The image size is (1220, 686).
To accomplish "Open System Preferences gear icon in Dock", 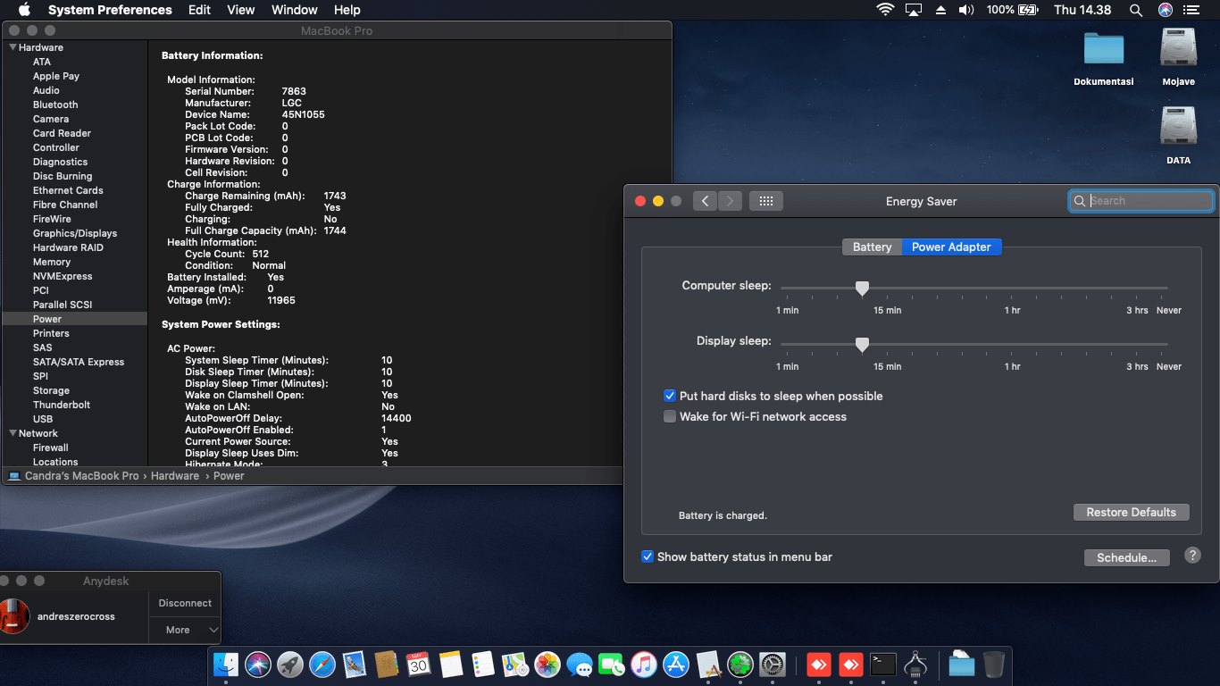I will click(x=773, y=665).
